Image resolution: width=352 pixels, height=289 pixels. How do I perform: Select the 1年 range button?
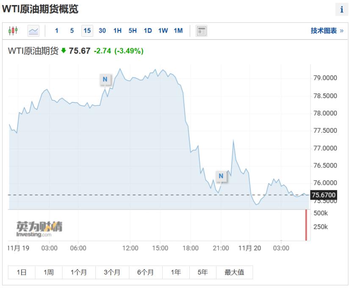tap(176, 272)
